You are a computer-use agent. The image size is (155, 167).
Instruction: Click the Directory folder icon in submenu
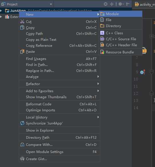(102, 26)
